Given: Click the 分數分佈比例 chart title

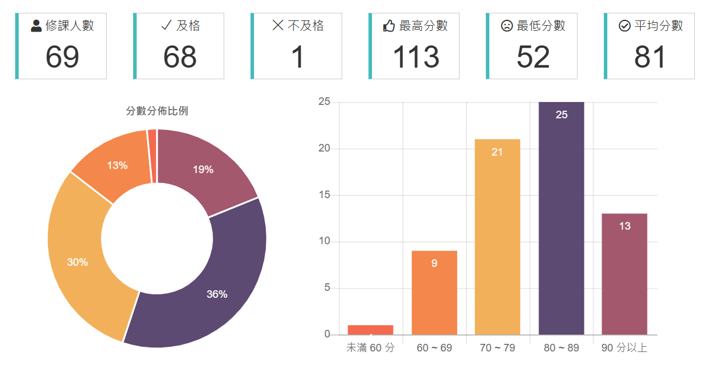Looking at the screenshot, I should (157, 111).
